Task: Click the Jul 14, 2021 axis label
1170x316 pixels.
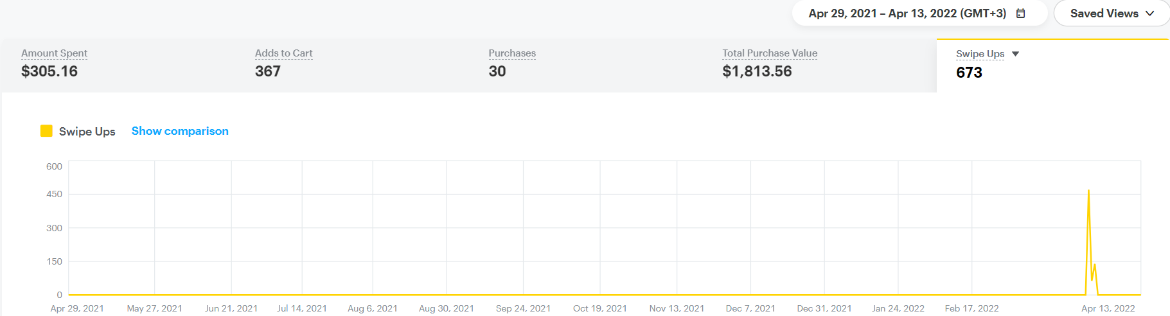Action: pyautogui.click(x=301, y=308)
